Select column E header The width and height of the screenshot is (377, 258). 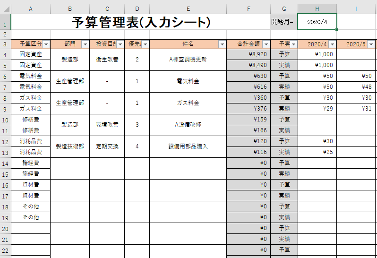pyautogui.click(x=188, y=9)
